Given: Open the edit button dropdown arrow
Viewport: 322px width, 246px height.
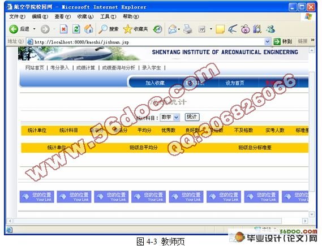Looking at the screenshot, I should coord(211,29).
